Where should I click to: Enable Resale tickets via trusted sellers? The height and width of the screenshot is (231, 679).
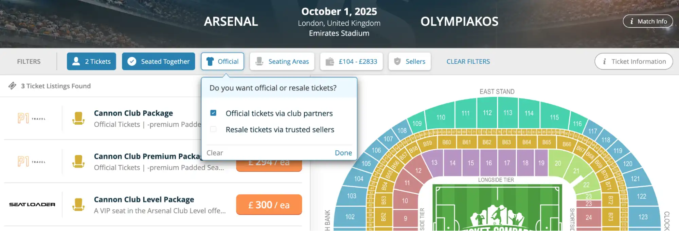pyautogui.click(x=213, y=129)
